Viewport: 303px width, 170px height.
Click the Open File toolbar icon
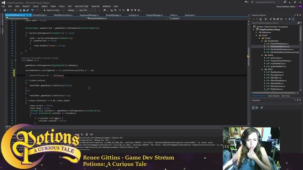20,10
